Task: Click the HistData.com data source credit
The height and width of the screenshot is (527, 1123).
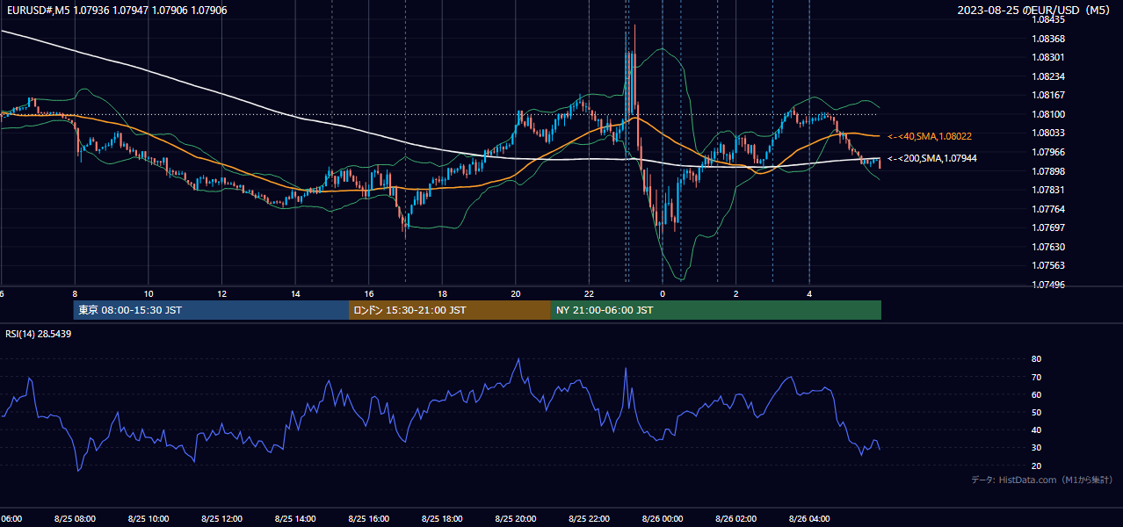Action: 1042,480
